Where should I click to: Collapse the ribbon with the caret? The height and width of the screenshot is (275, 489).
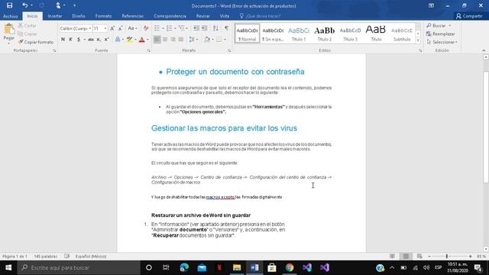pyautogui.click(x=484, y=50)
